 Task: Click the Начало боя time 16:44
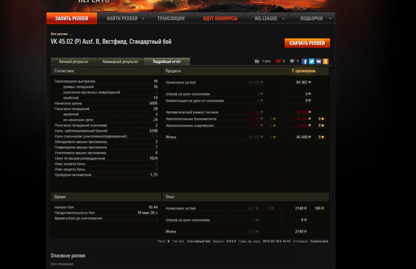(x=153, y=207)
